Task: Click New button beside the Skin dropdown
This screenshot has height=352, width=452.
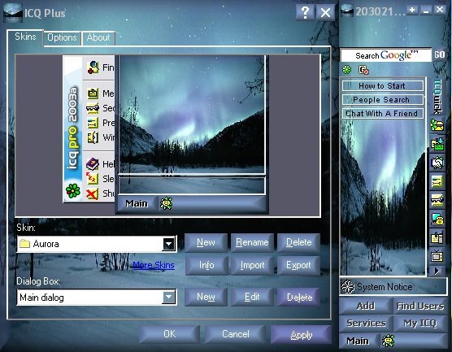Action: (x=206, y=242)
